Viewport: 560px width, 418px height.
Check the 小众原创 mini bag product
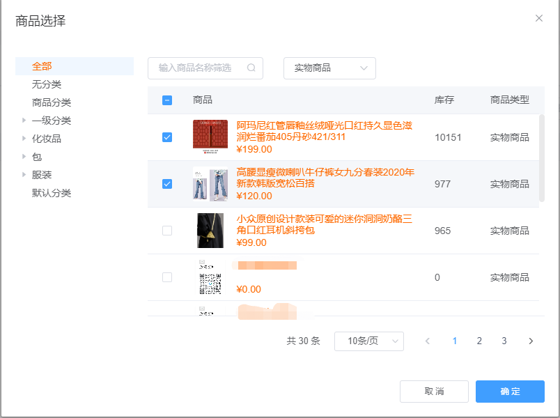(x=166, y=231)
